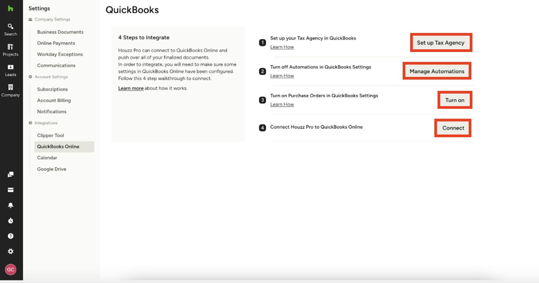The height and width of the screenshot is (283, 539).
Task: Open the messages chat icon
Action: point(10,175)
